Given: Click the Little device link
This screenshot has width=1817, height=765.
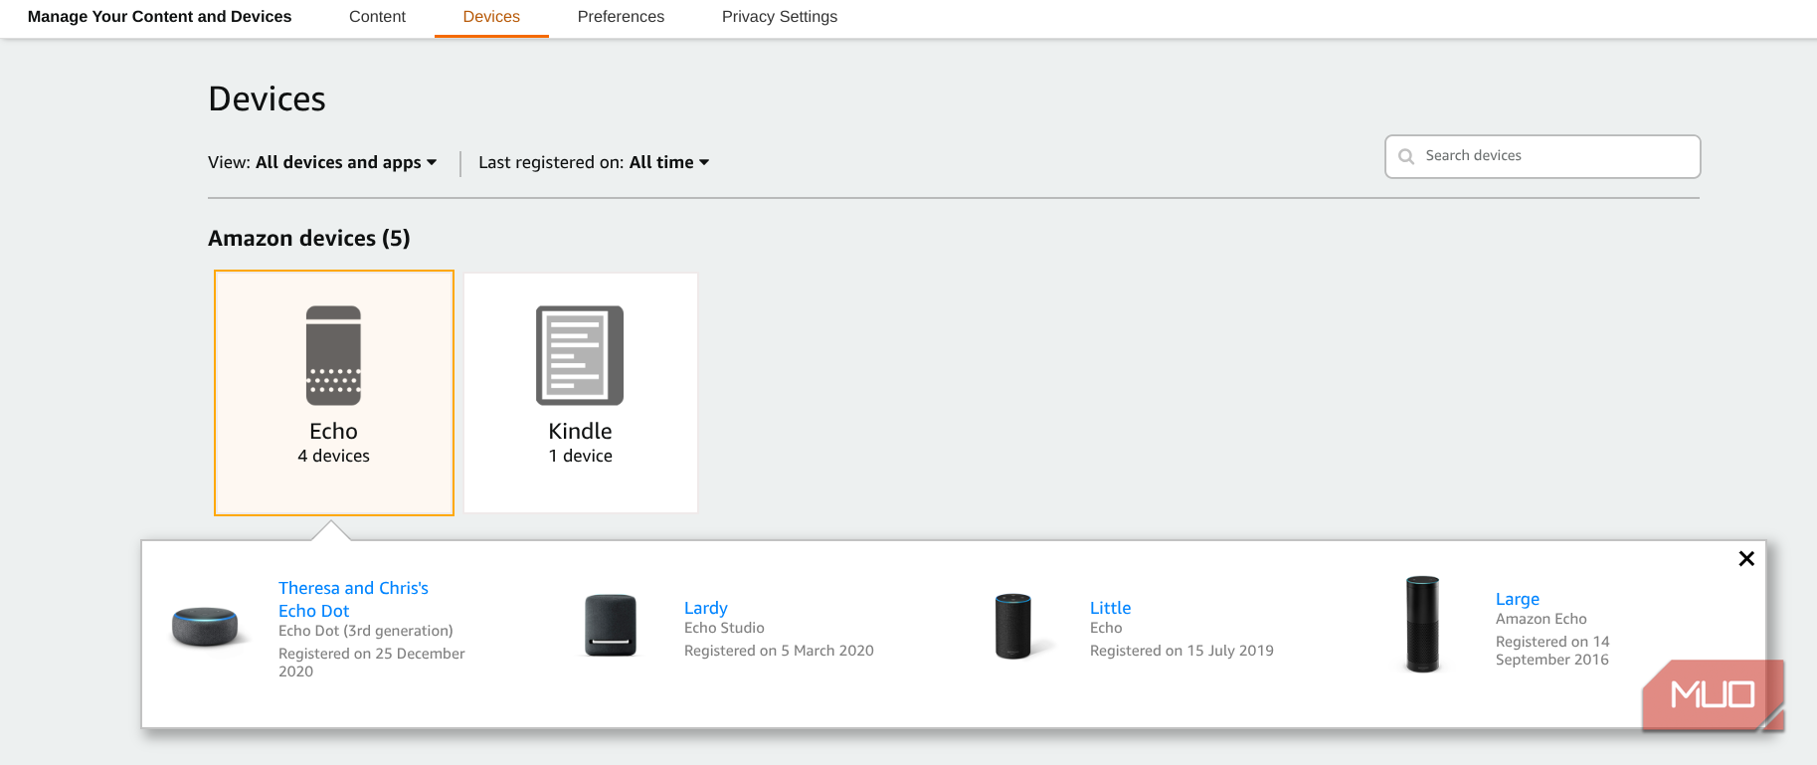Looking at the screenshot, I should (1110, 608).
